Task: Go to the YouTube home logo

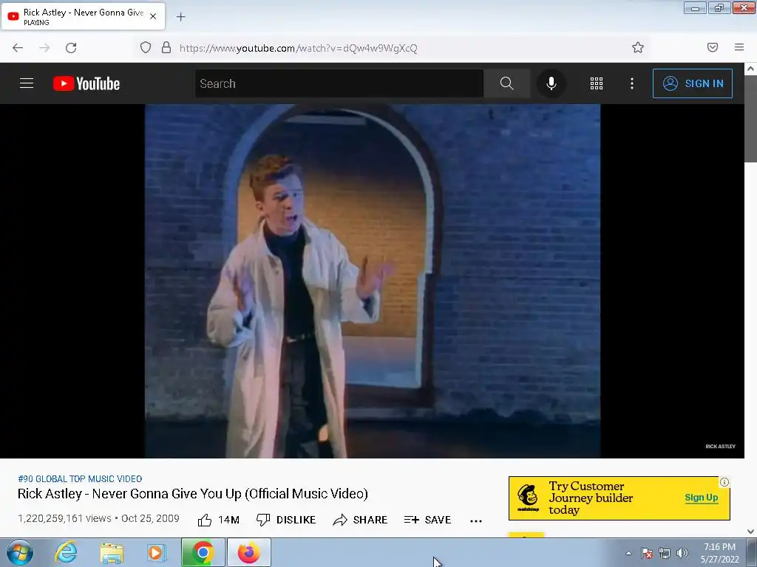Action: click(x=86, y=83)
